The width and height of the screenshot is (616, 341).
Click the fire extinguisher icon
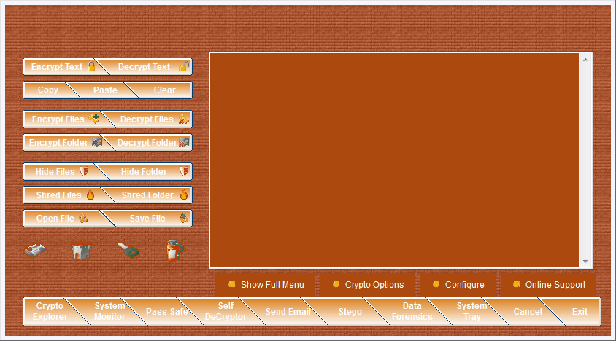[x=174, y=250]
